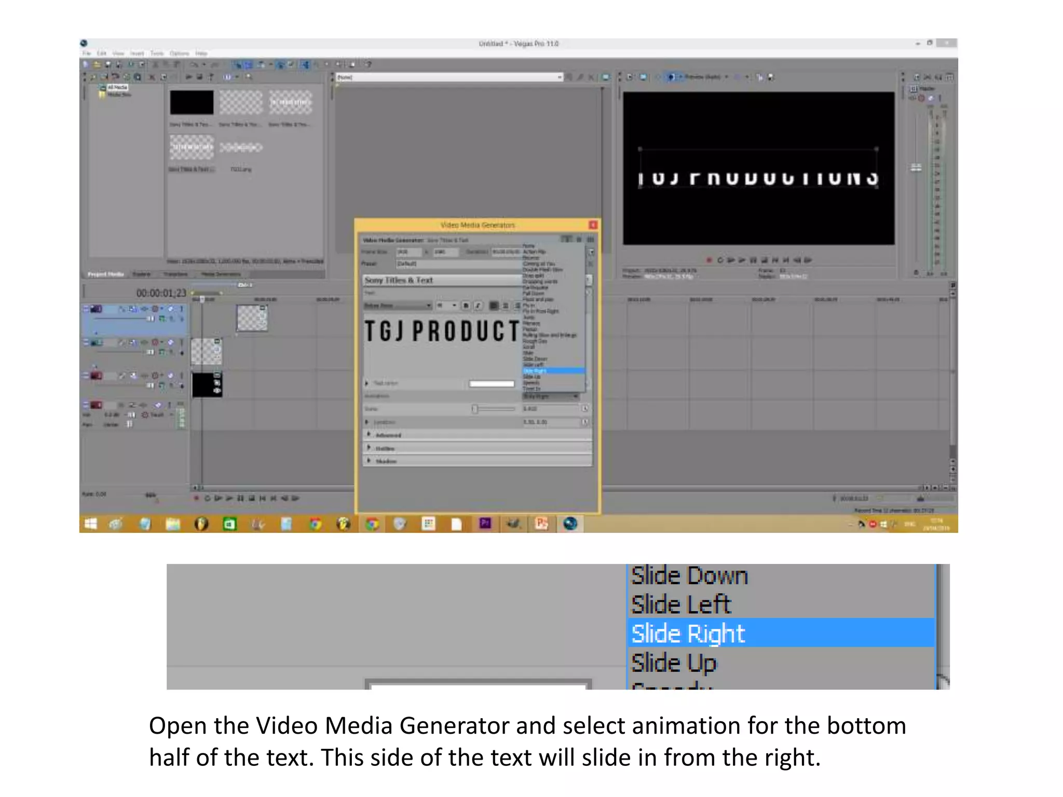1063x797 pixels.
Task: Expand the Text color section
Action: tap(367, 383)
